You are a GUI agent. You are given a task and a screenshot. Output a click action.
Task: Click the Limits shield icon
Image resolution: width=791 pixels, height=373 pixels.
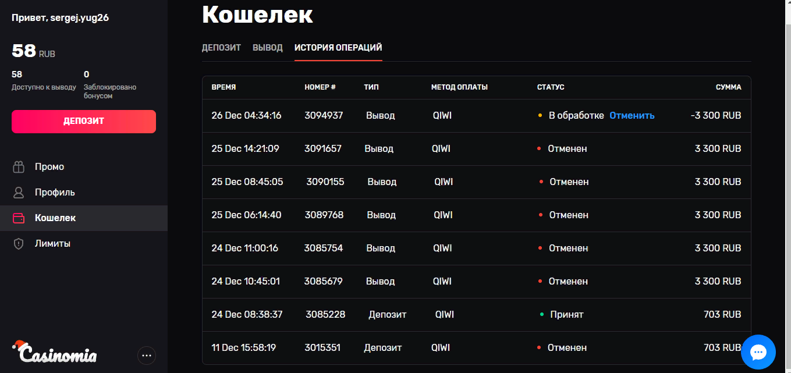19,244
